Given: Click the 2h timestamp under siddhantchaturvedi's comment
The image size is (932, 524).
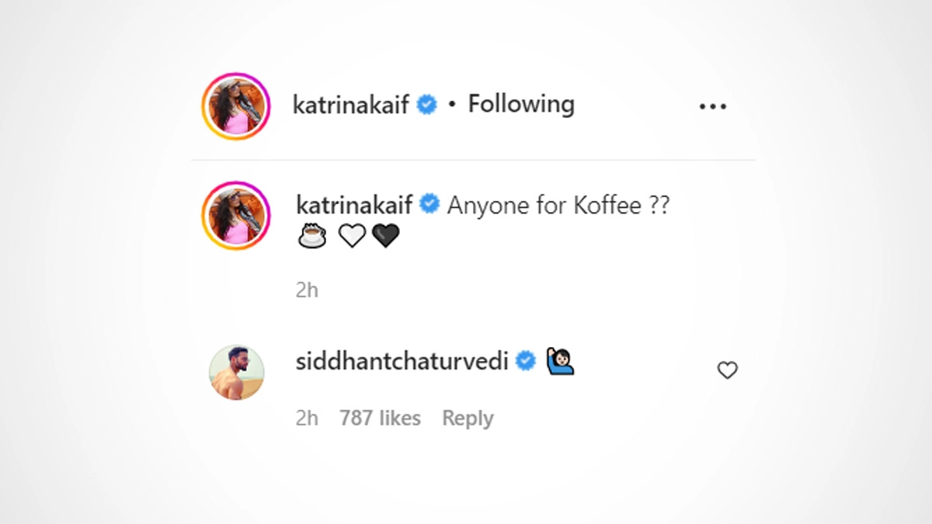Looking at the screenshot, I should pyautogui.click(x=307, y=418).
